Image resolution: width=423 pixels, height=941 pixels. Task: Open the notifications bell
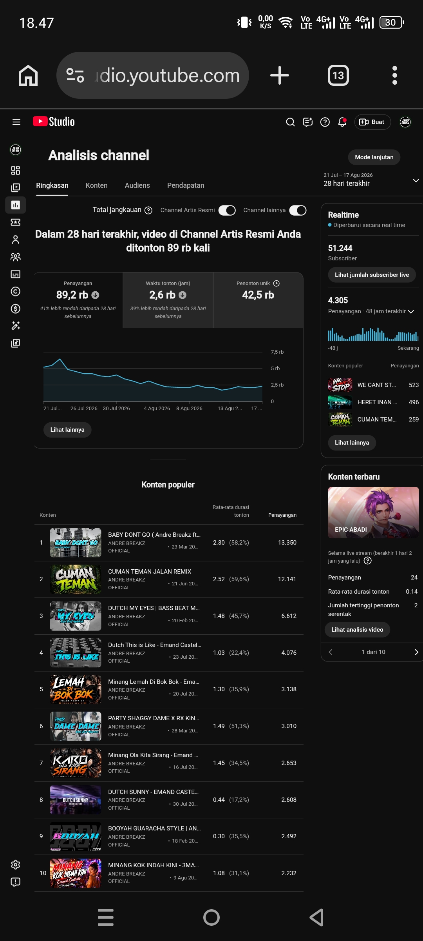point(342,122)
